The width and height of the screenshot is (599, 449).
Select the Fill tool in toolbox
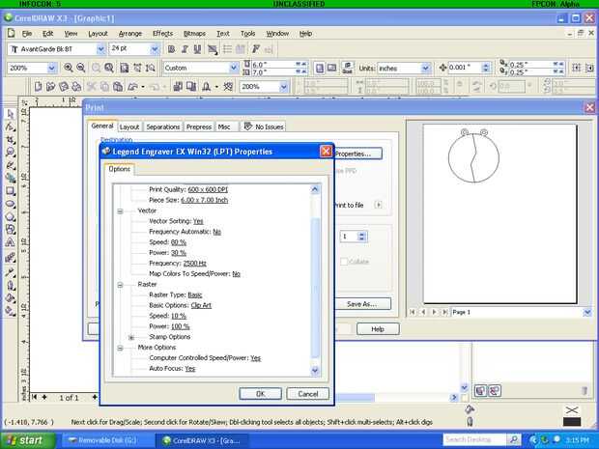click(x=11, y=298)
